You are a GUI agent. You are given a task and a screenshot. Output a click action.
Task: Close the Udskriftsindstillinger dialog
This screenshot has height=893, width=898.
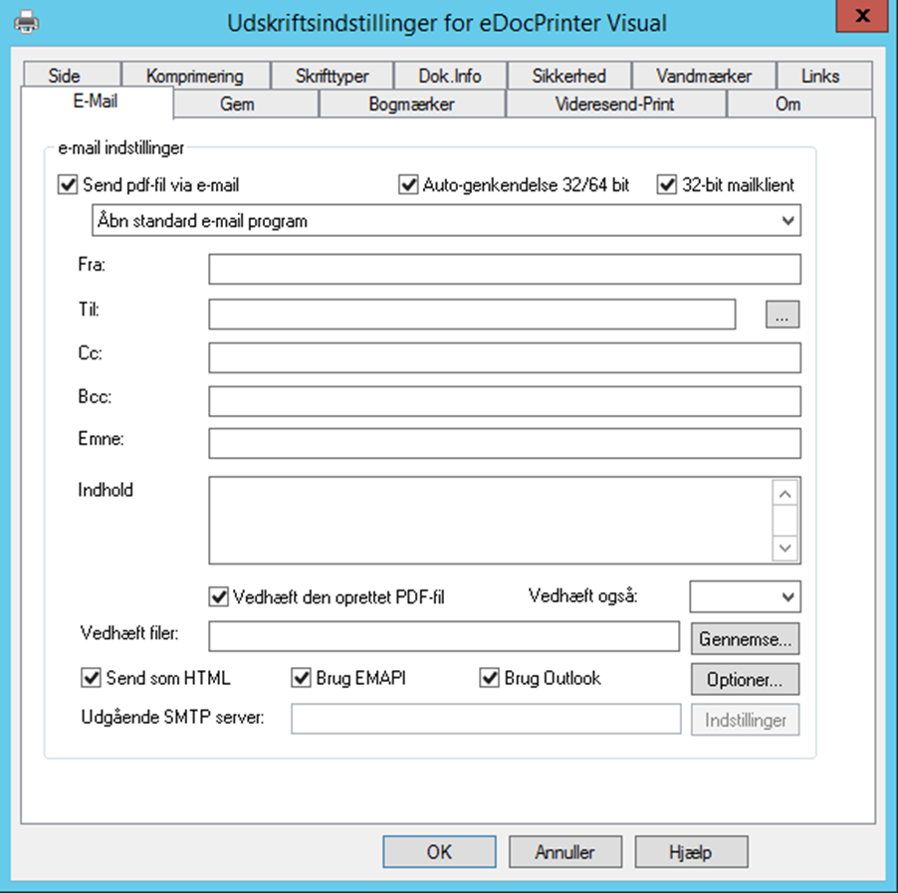[862, 16]
